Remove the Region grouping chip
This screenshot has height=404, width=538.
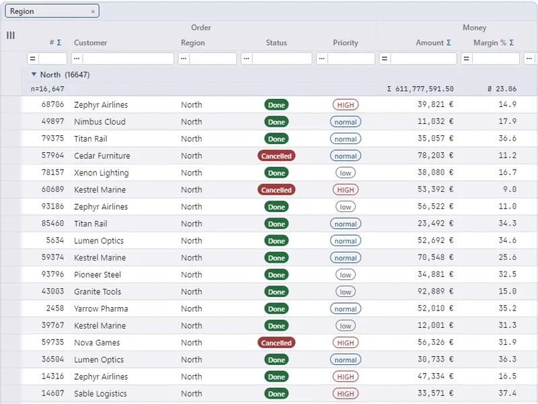(93, 11)
